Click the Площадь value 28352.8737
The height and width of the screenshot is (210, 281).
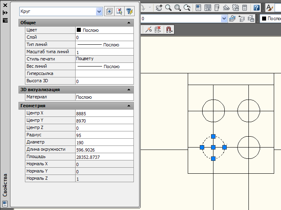(x=105, y=157)
